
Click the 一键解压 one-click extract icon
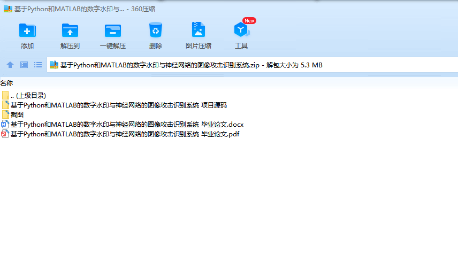tap(113, 30)
